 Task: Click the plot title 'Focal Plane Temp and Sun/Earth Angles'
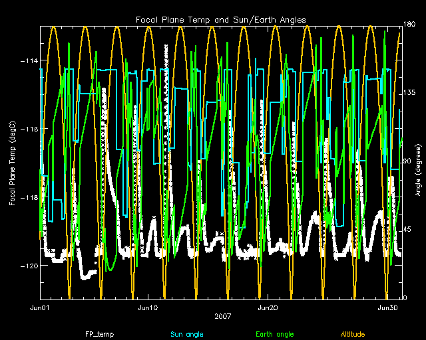[220, 20]
